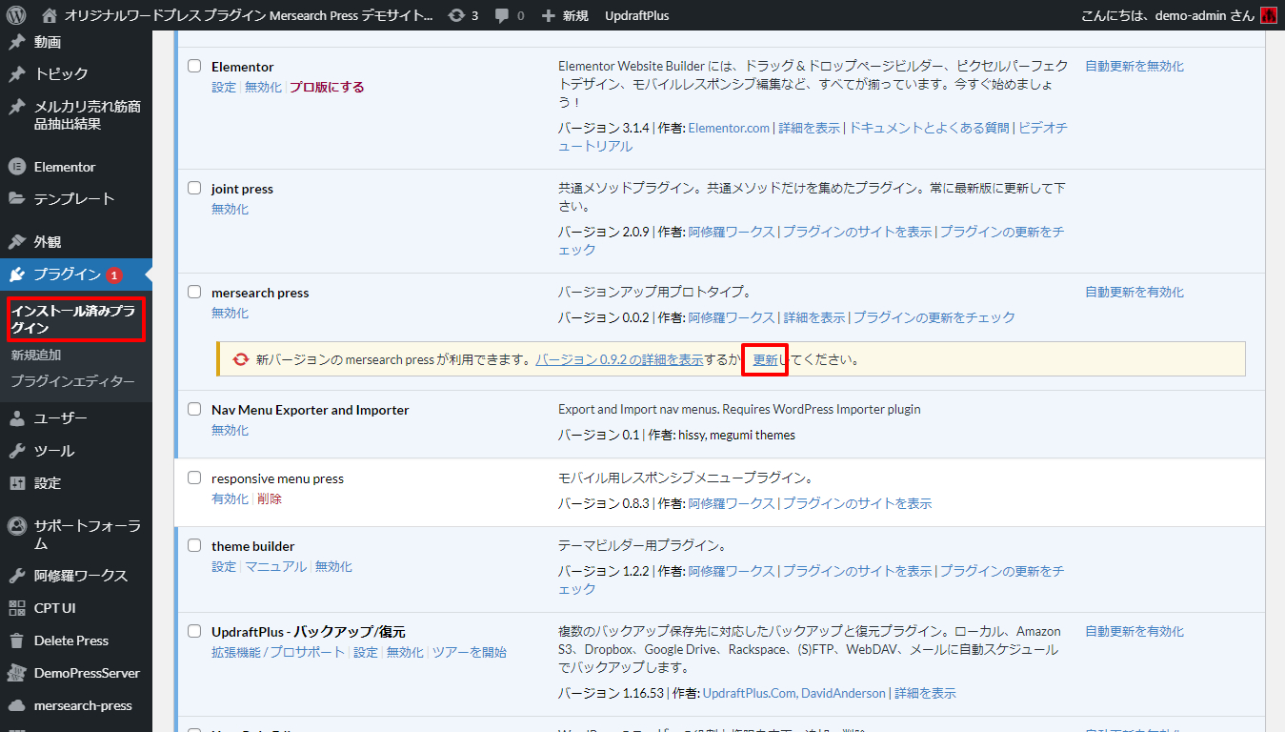This screenshot has width=1285, height=732.
Task: Open the プラグインエディター submenu
Action: [72, 381]
